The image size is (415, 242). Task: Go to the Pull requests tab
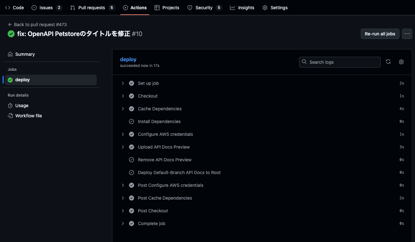tap(92, 8)
